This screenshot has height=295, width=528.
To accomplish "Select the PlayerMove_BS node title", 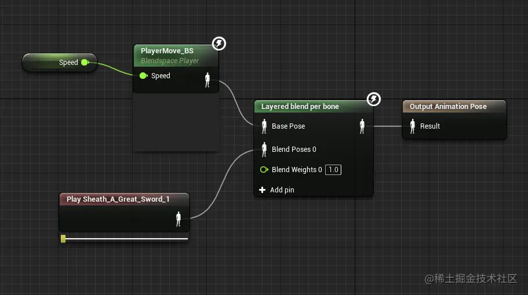I will coord(167,51).
